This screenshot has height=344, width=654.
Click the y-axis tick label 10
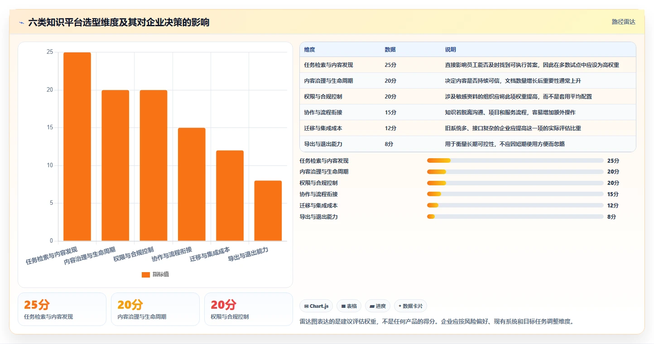coord(50,165)
